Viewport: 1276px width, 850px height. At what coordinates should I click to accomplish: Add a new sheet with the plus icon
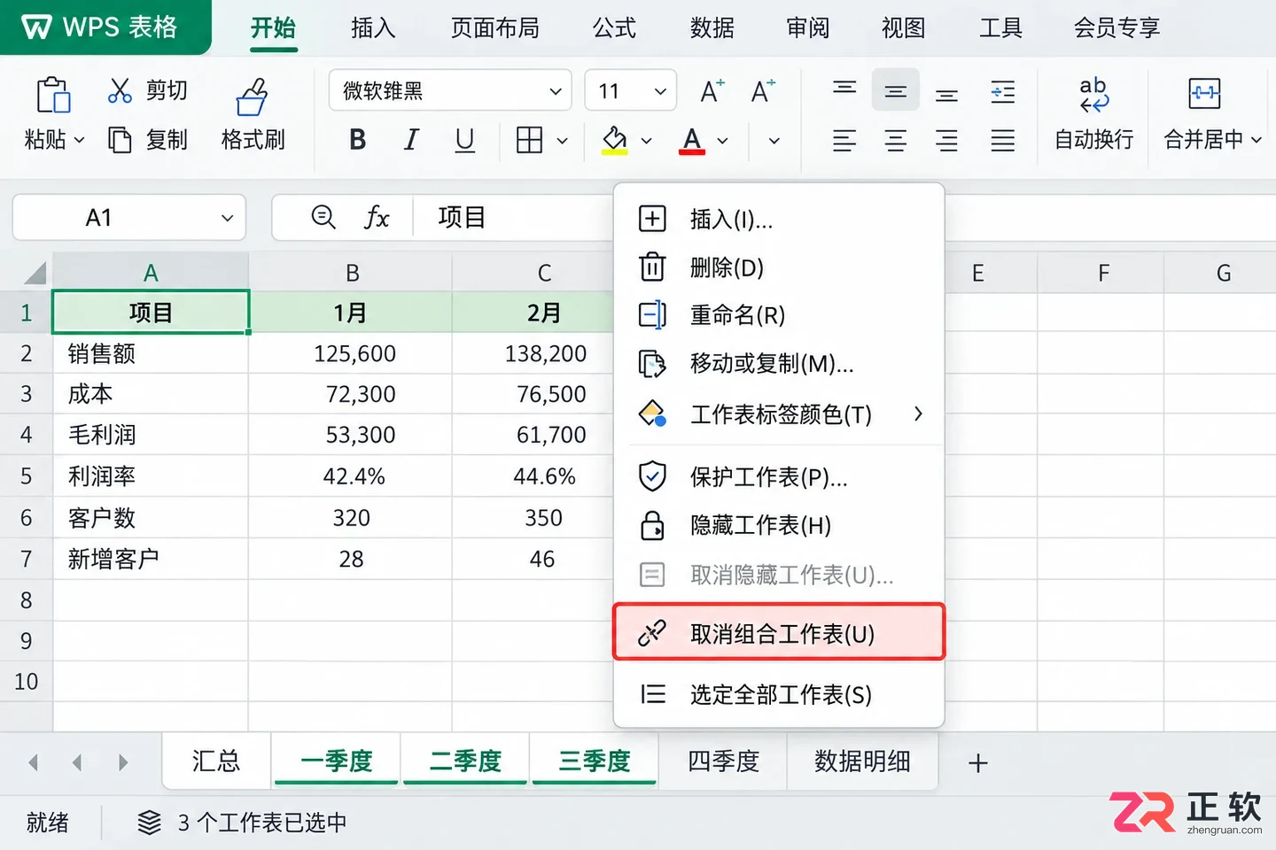click(x=978, y=763)
